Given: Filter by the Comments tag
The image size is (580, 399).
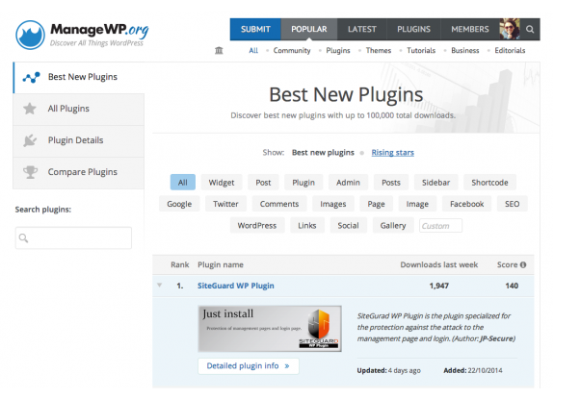Looking at the screenshot, I should coord(278,204).
